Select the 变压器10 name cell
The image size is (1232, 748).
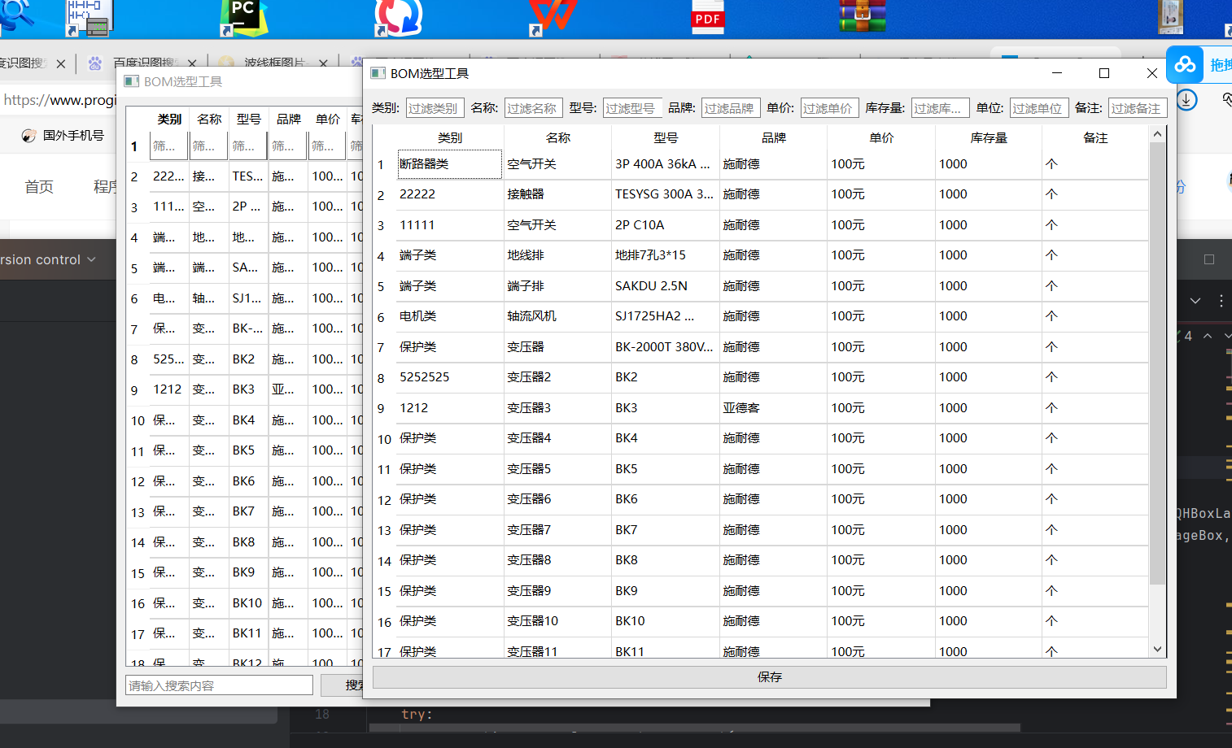point(558,621)
